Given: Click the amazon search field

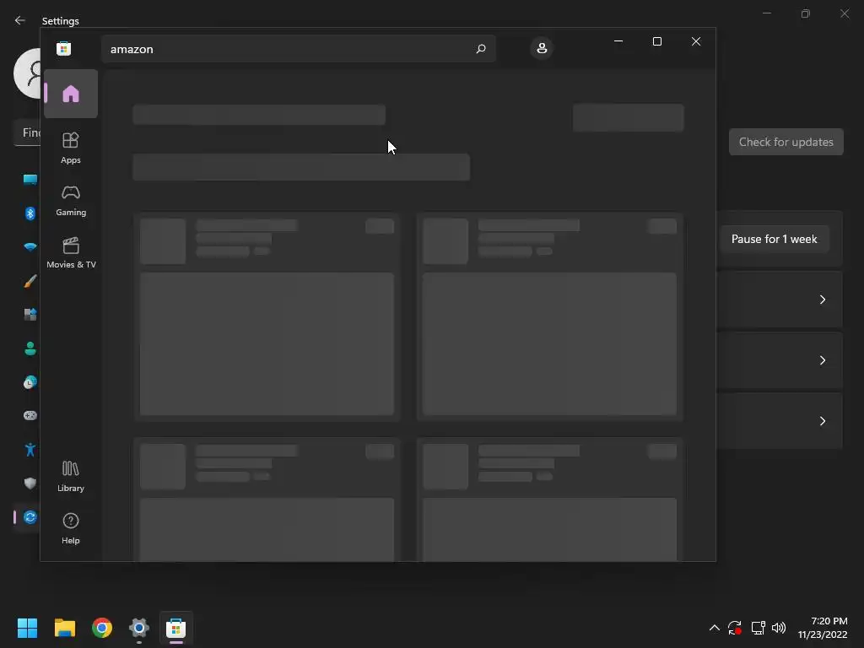Looking at the screenshot, I should coord(298,49).
